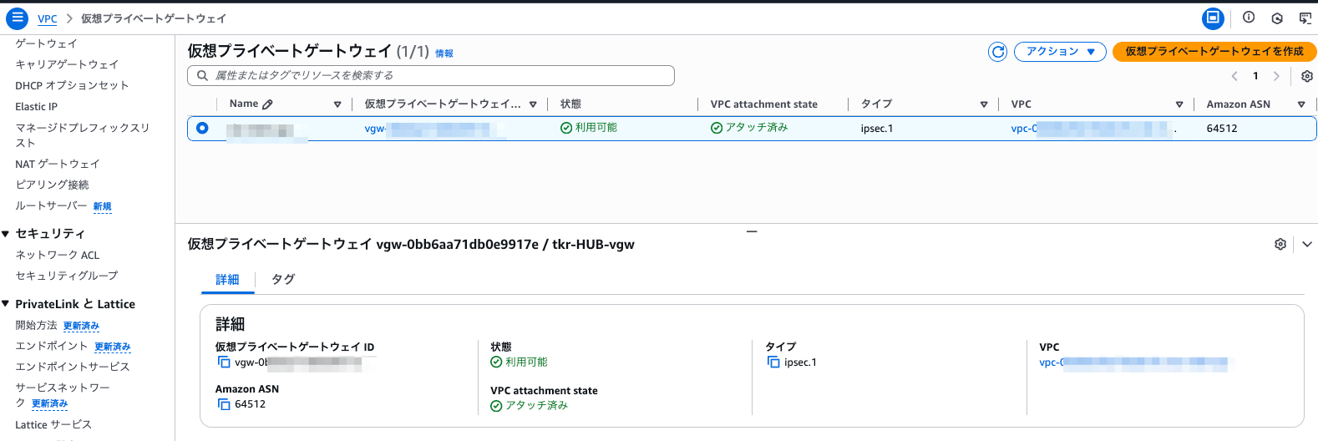Click 仮想プライベートゲートウェイを作成 button
1318x441 pixels.
click(x=1214, y=52)
